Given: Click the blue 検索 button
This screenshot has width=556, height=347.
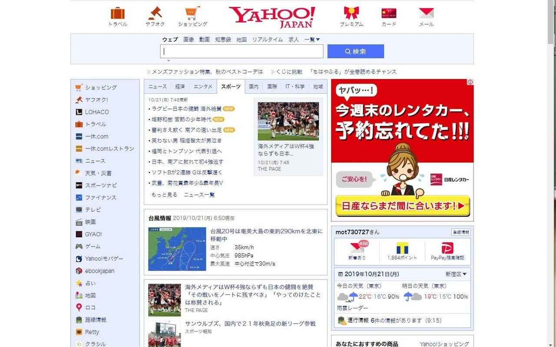Looking at the screenshot, I should pyautogui.click(x=355, y=51).
